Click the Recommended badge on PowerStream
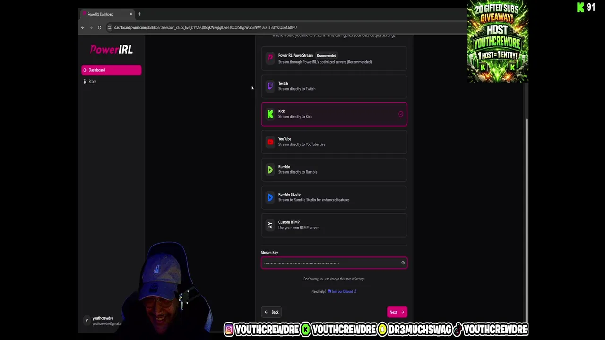Screen dimensions: 605x340 coord(326,56)
